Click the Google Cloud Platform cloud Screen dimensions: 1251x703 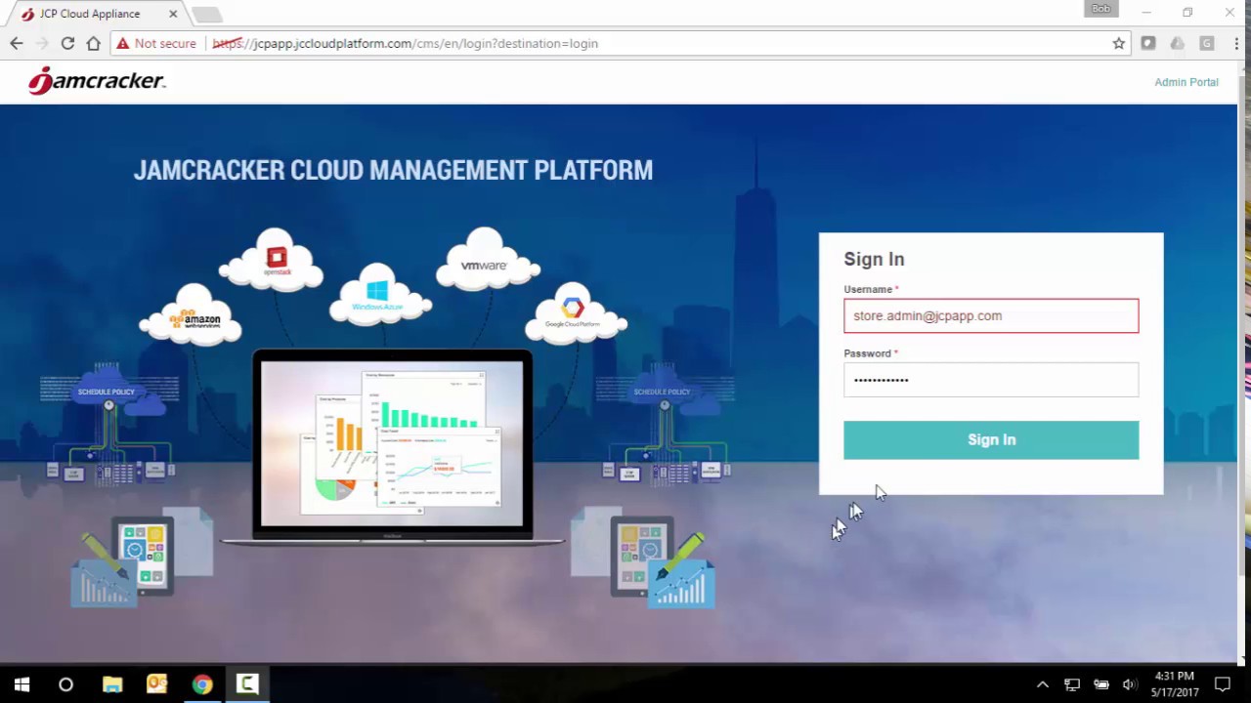(x=574, y=314)
